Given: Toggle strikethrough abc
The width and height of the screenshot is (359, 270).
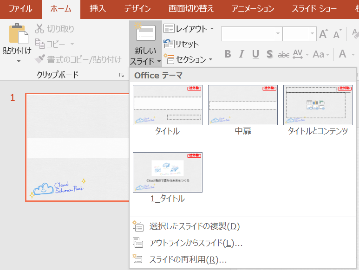Looking at the screenshot, I should tap(284, 55).
